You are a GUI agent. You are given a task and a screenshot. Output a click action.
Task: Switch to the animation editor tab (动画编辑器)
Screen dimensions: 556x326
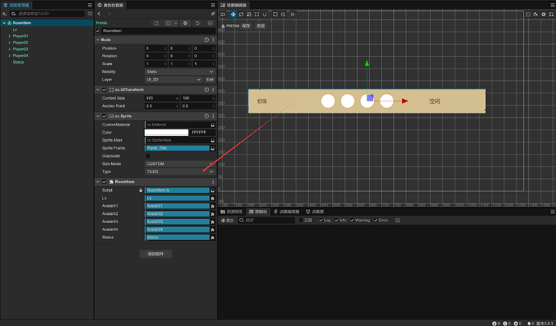click(x=287, y=212)
